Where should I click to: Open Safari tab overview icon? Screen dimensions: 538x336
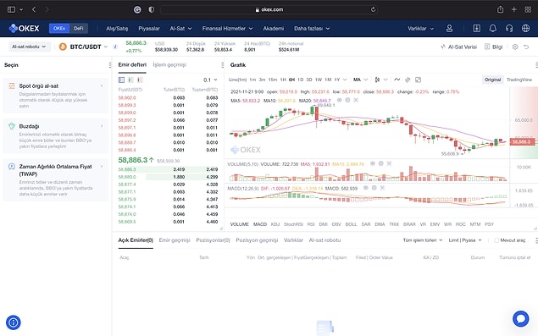[528, 9]
